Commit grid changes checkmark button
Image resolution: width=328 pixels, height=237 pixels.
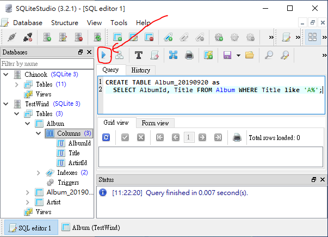pyautogui.click(x=125, y=138)
